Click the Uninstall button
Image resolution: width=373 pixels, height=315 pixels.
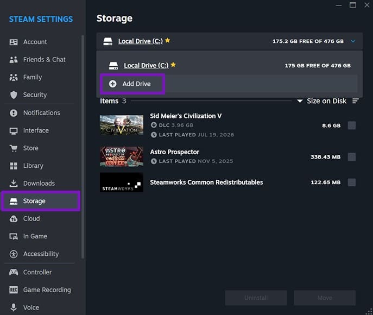pos(256,298)
